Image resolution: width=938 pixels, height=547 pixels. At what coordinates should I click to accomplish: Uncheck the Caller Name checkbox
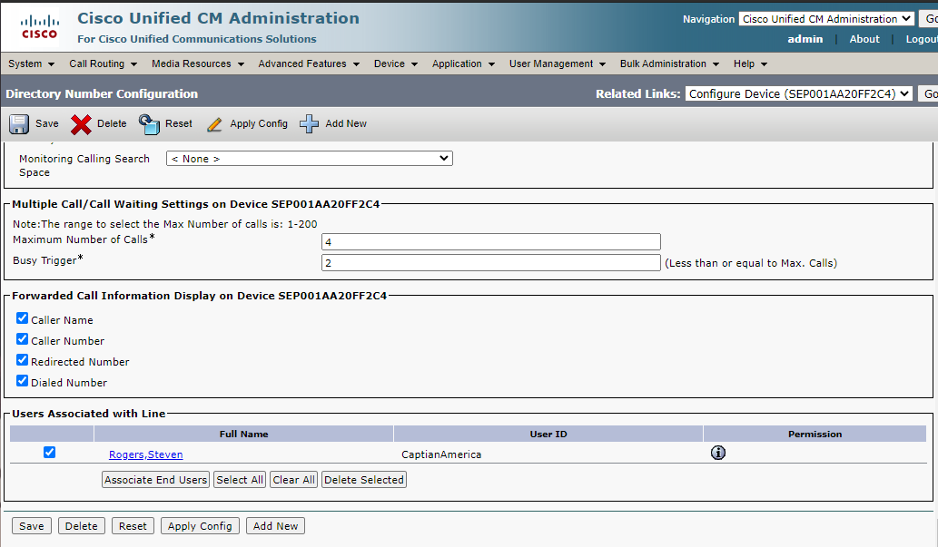(x=22, y=318)
